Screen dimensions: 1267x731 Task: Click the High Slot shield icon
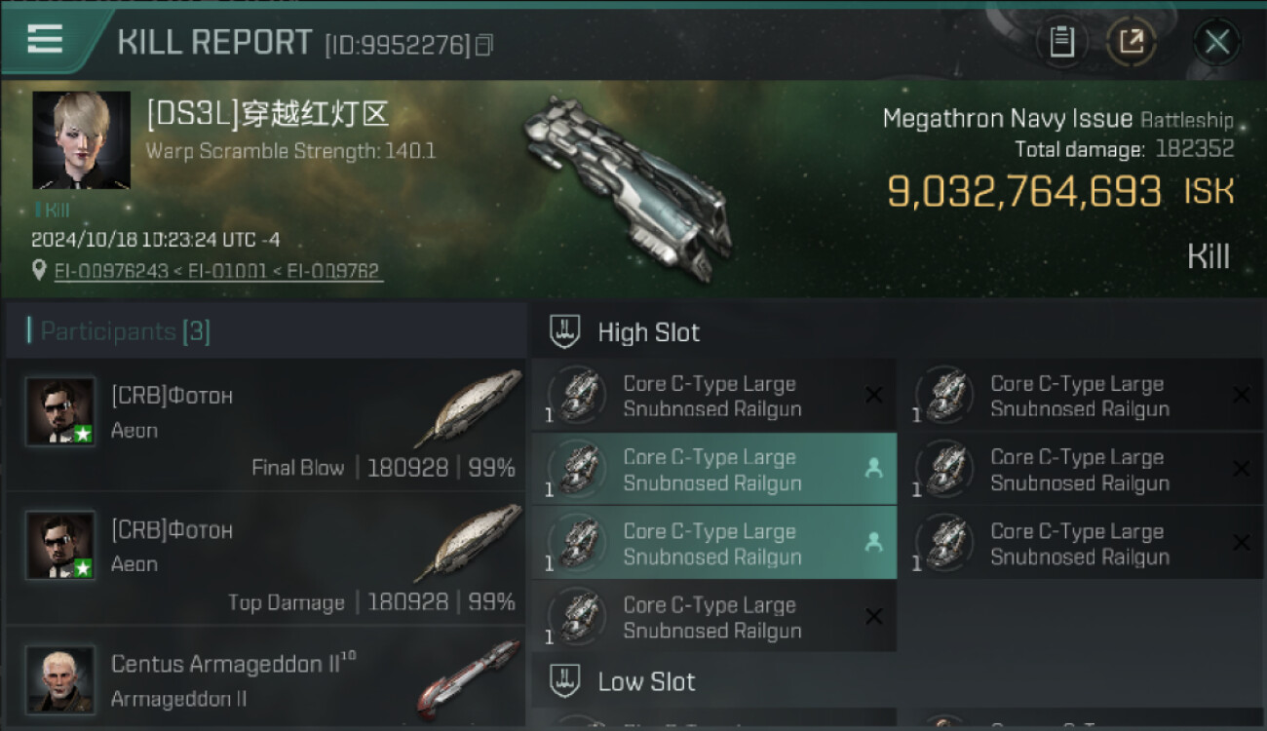[x=565, y=331]
